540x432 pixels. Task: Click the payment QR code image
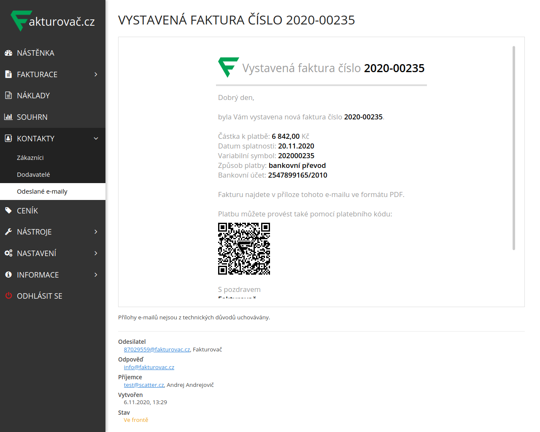[244, 249]
